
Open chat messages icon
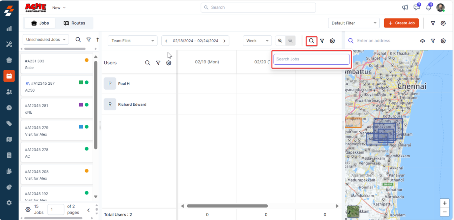[416, 8]
